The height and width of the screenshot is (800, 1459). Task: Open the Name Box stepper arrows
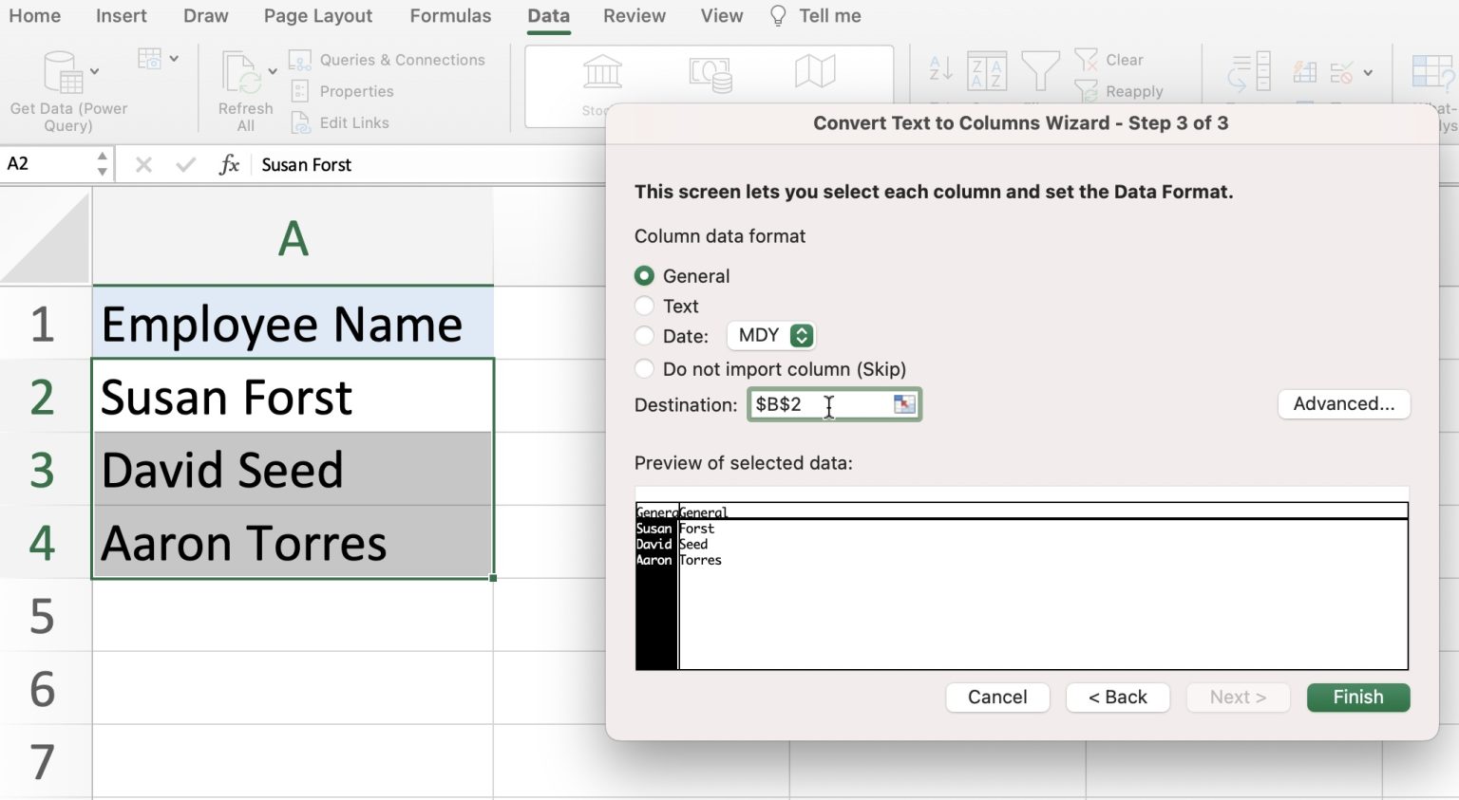(102, 164)
